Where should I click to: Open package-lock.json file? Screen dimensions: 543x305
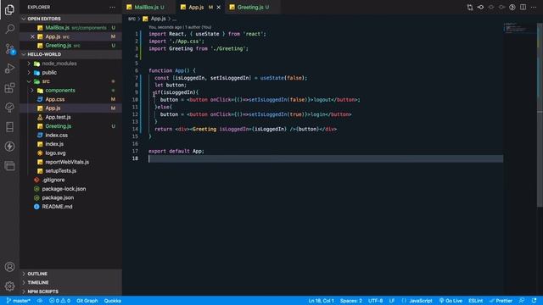pyautogui.click(x=70, y=189)
